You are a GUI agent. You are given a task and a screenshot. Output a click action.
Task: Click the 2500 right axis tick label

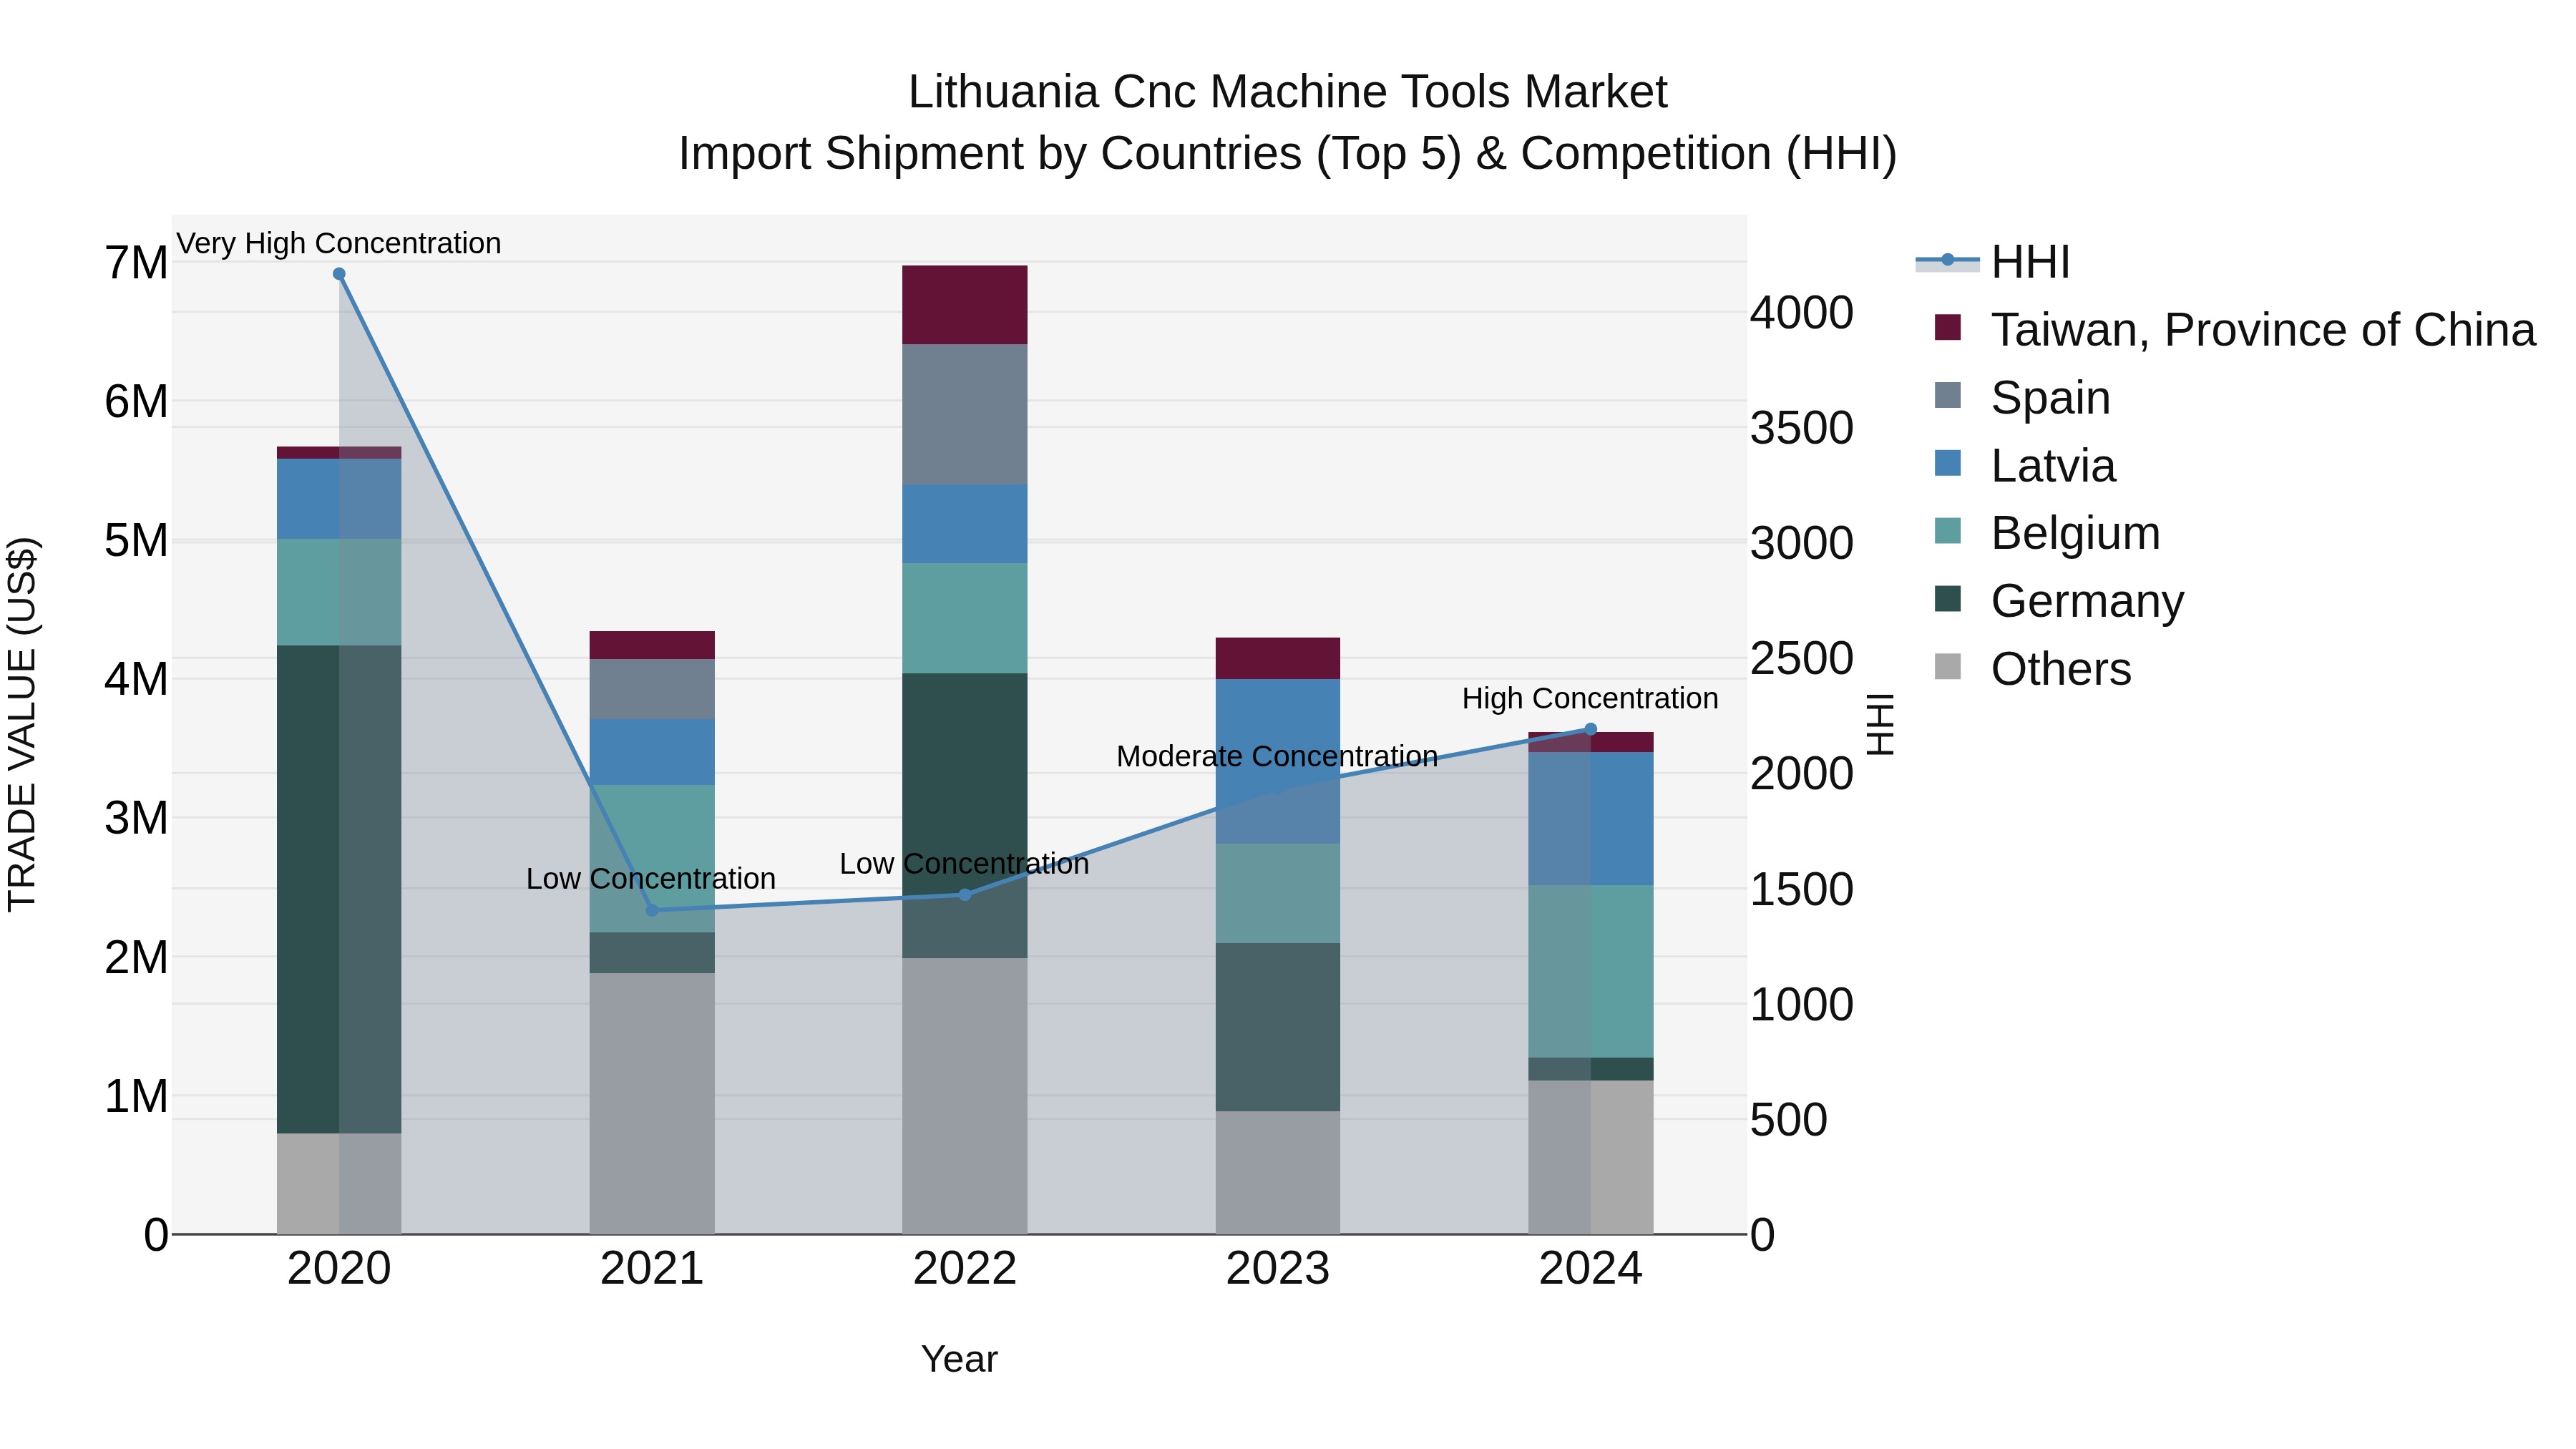[x=1802, y=659]
